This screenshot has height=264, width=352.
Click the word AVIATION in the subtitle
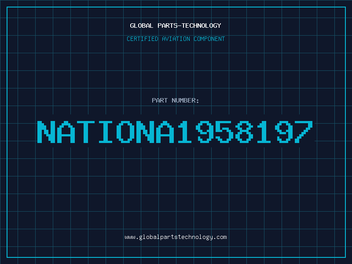click(176, 39)
